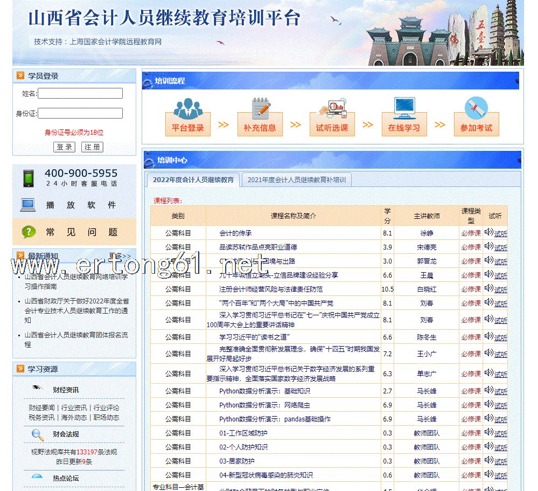Click the 参加考试 scroll icon

coord(476,107)
